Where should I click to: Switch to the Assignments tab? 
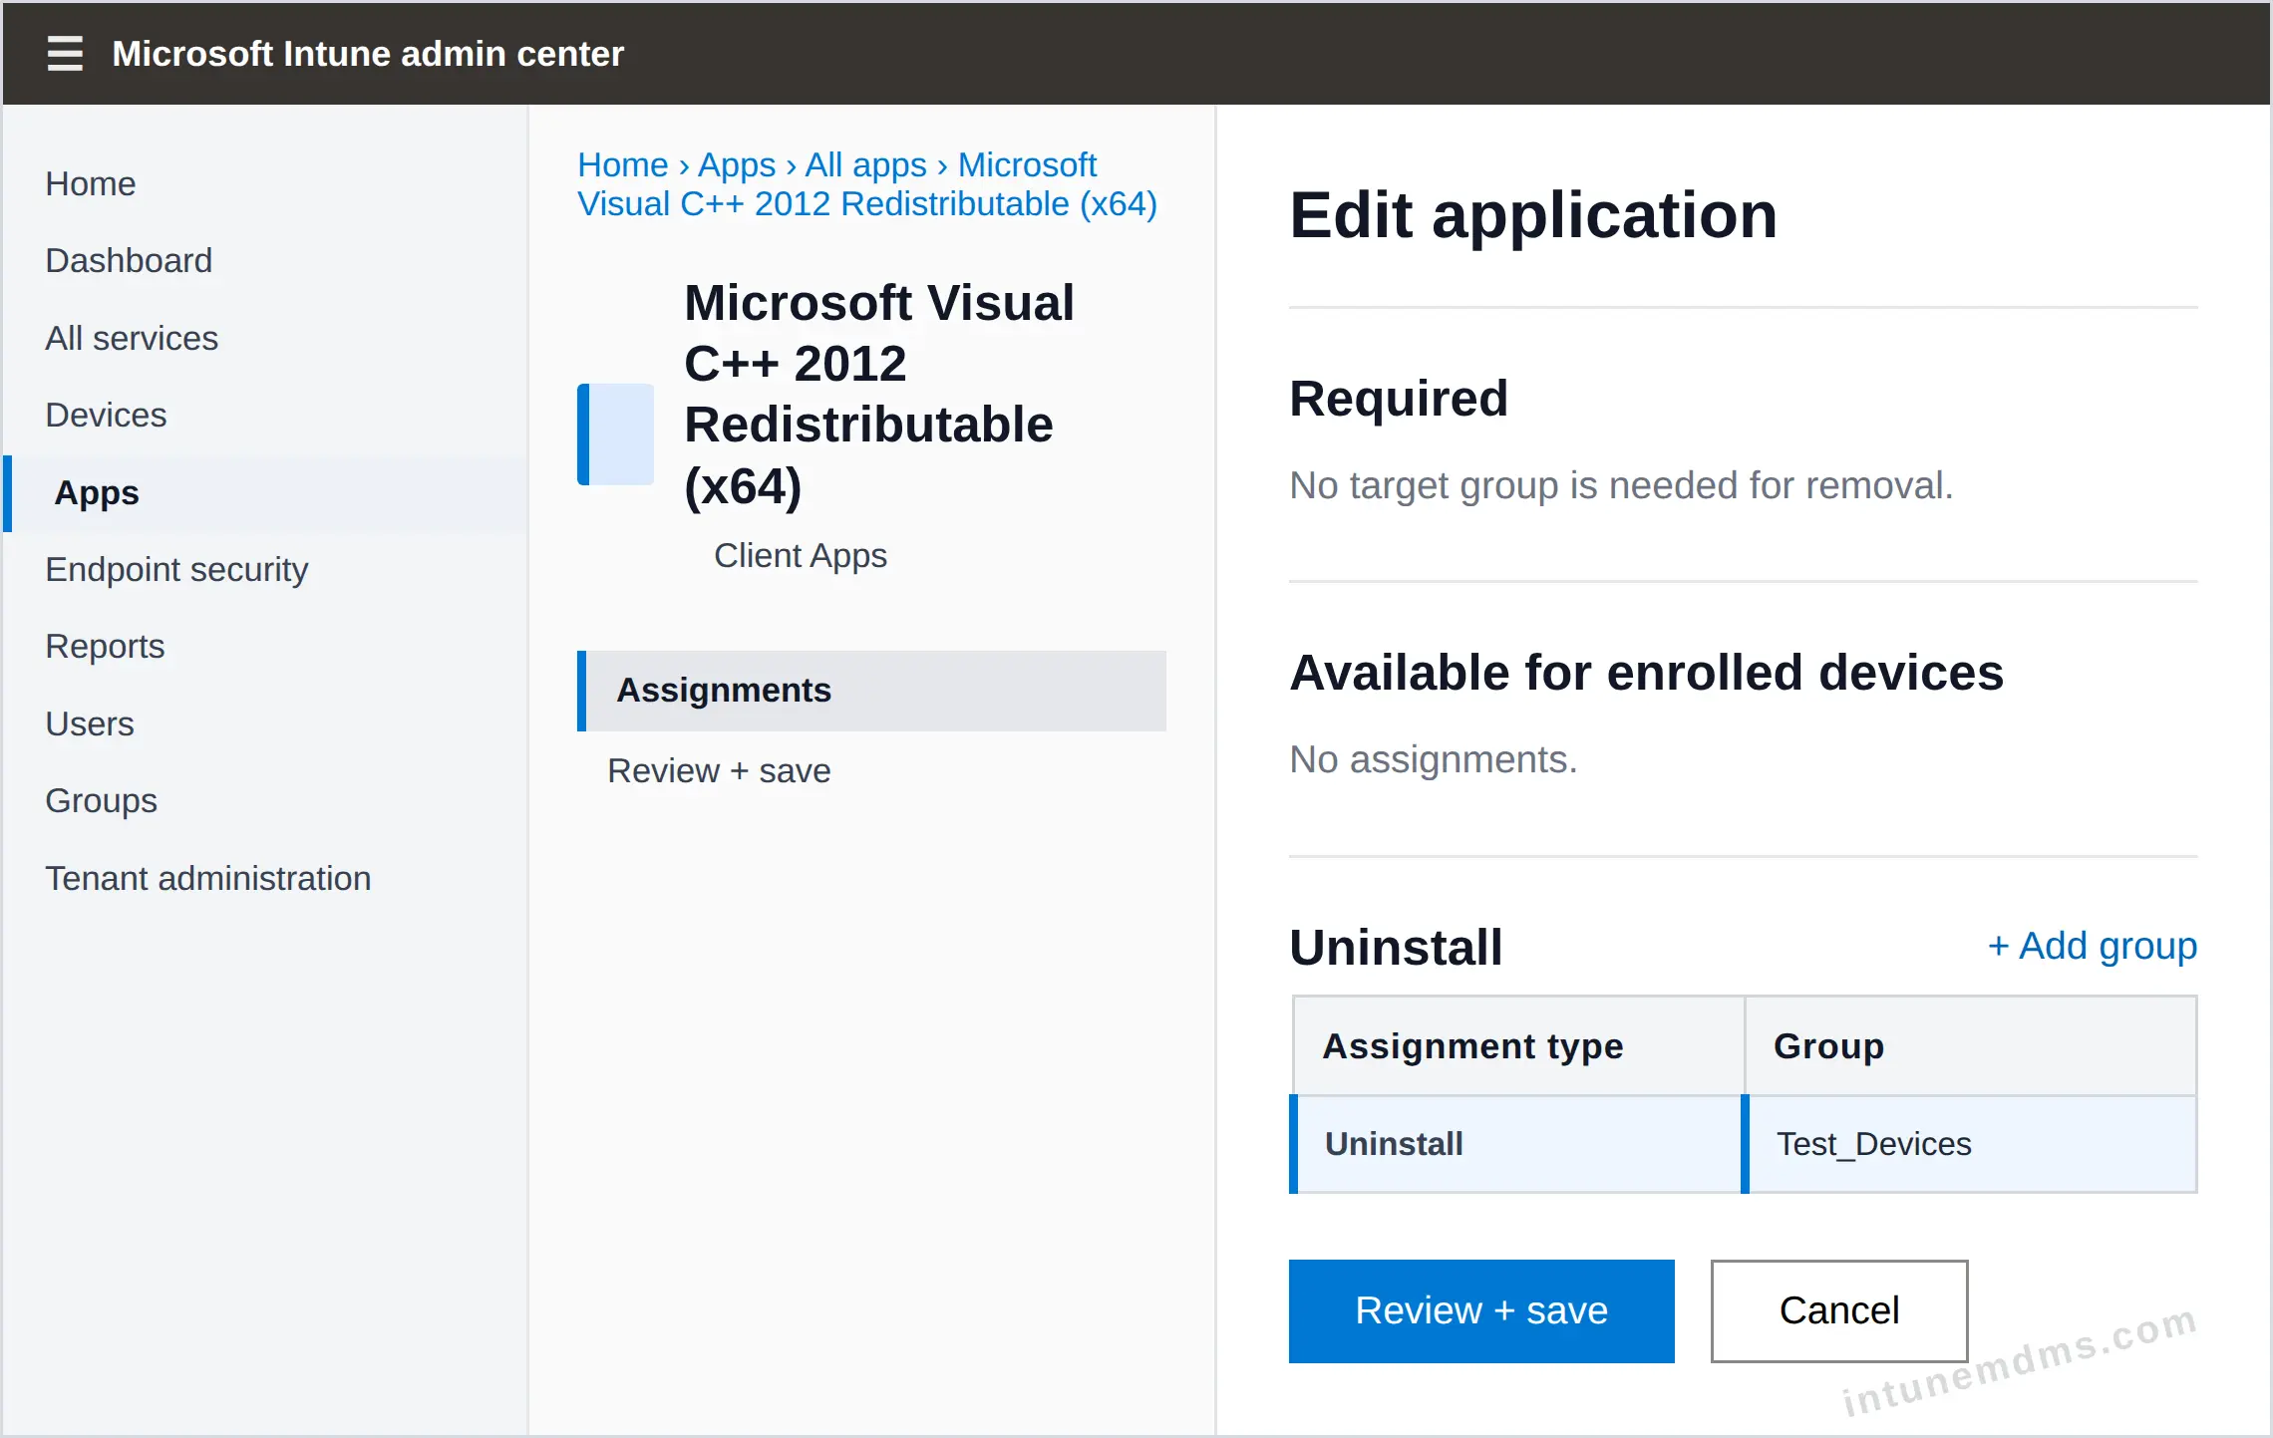(871, 691)
